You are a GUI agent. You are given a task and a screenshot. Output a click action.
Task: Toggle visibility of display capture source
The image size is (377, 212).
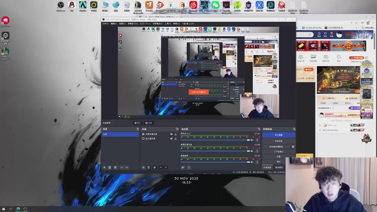(x=172, y=139)
